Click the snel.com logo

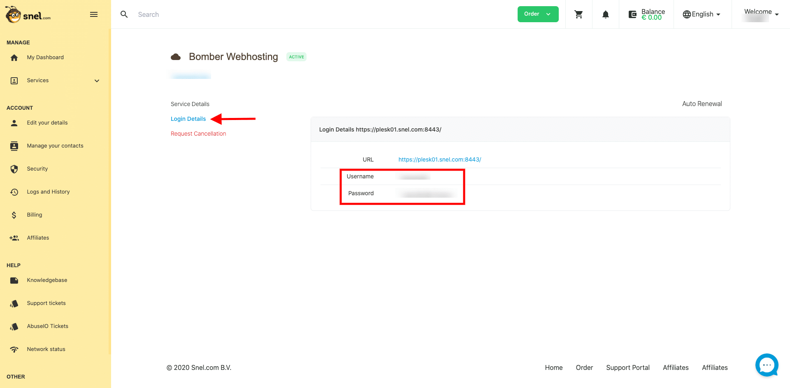coord(28,14)
